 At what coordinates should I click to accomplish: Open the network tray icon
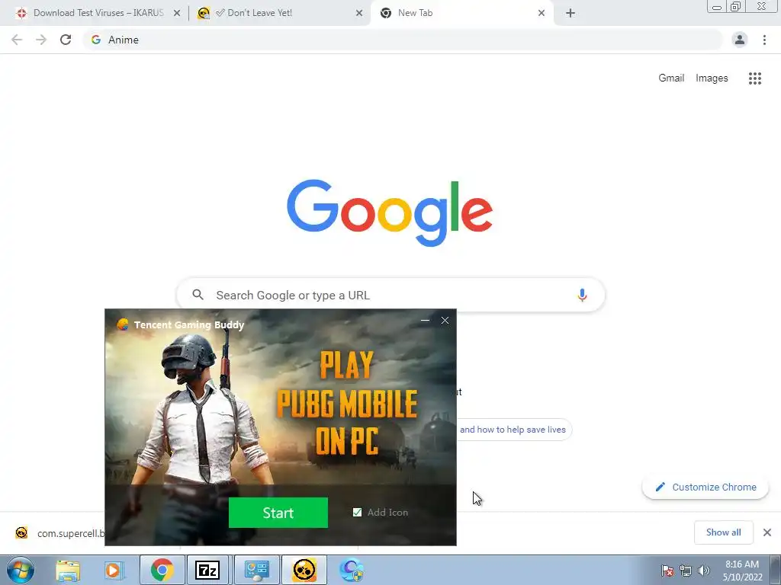(x=686, y=571)
